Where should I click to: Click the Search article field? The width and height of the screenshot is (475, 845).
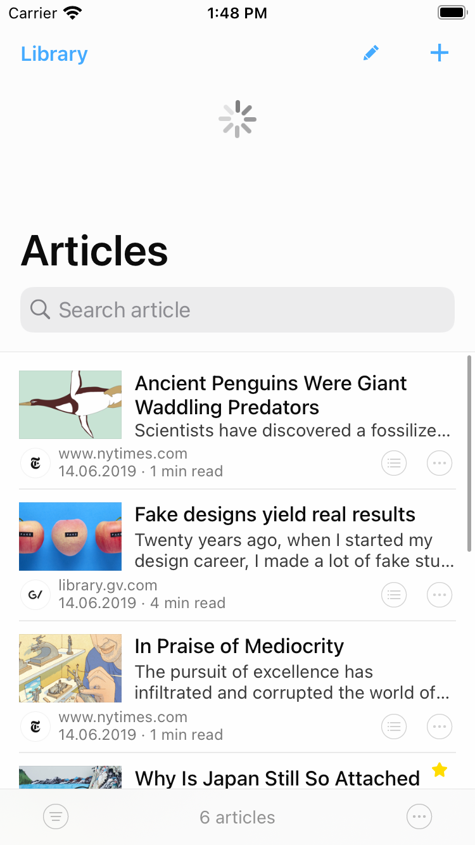[x=237, y=310]
